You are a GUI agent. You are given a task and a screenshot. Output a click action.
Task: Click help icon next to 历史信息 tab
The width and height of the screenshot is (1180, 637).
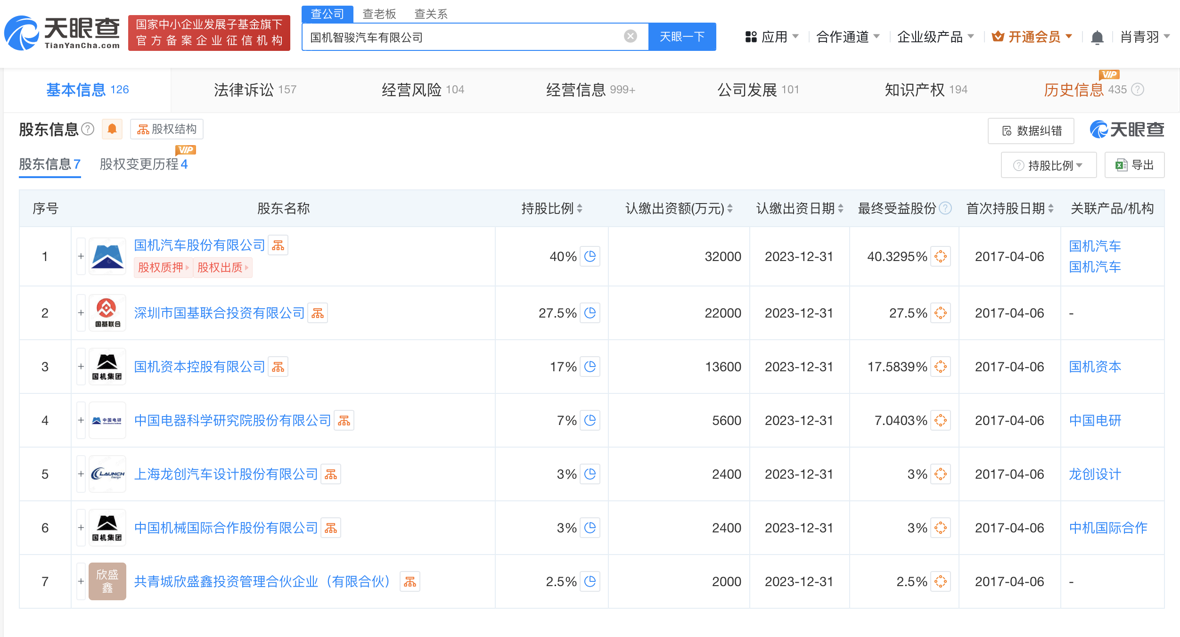tap(1138, 90)
